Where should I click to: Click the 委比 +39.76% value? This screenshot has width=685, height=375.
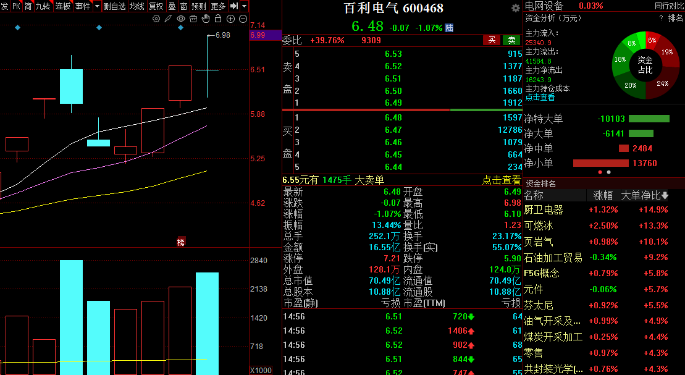point(327,40)
